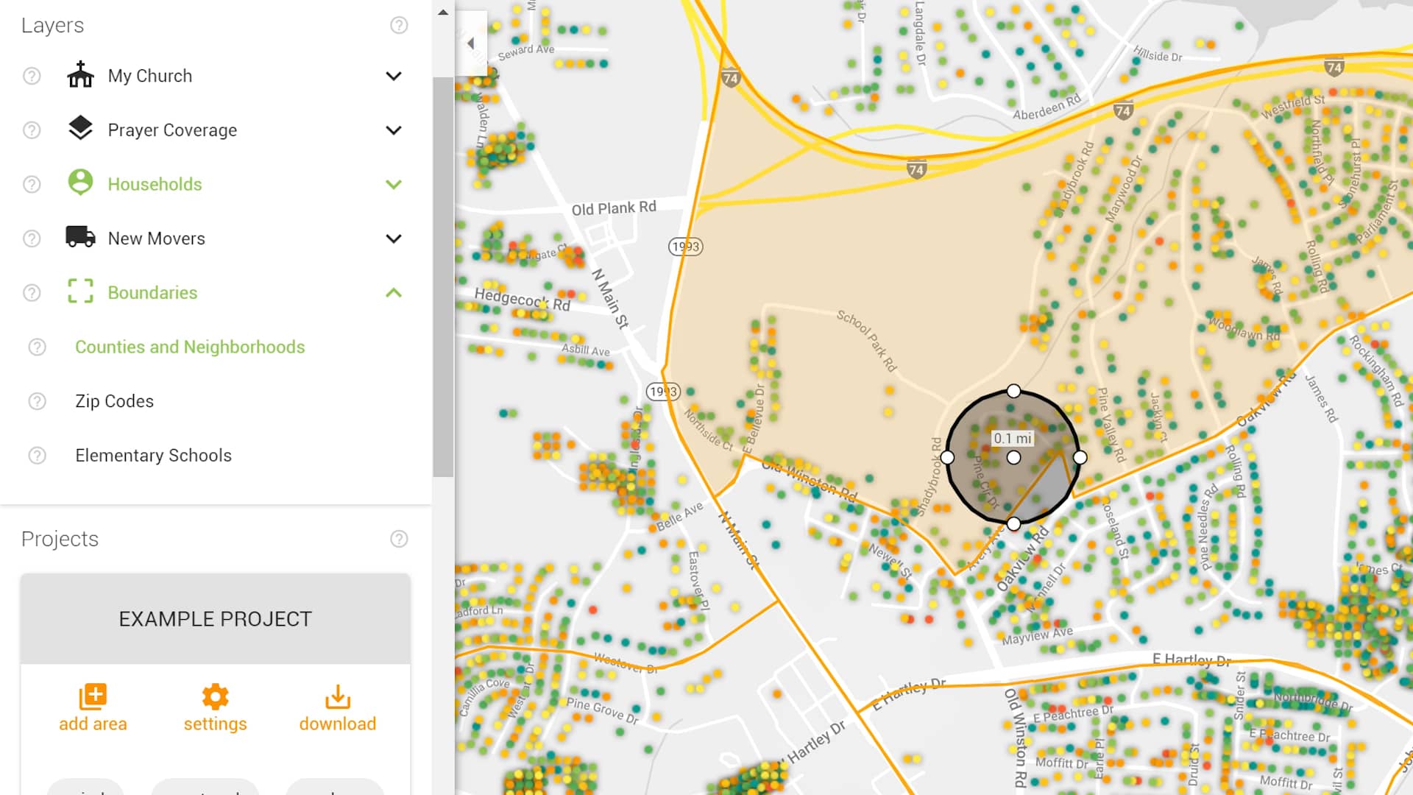
Task: Open project settings gear
Action: pyautogui.click(x=215, y=696)
